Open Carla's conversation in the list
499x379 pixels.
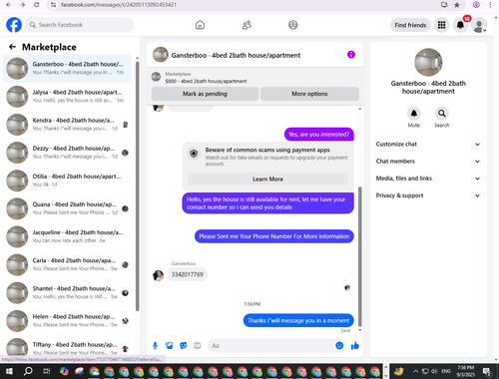[x=68, y=264]
